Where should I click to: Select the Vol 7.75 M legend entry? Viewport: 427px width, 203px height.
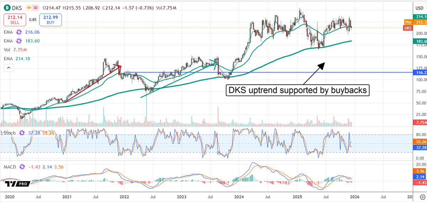(x=15, y=49)
